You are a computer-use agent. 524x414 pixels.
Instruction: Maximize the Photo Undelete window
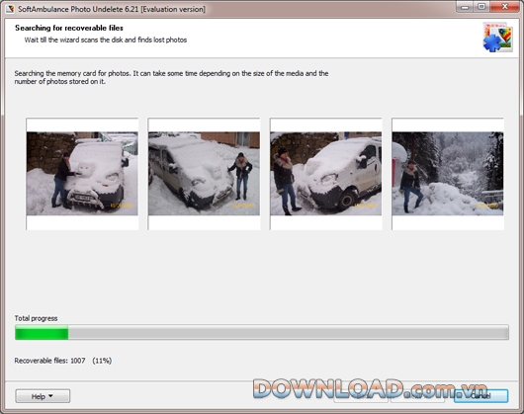tap(481, 7)
